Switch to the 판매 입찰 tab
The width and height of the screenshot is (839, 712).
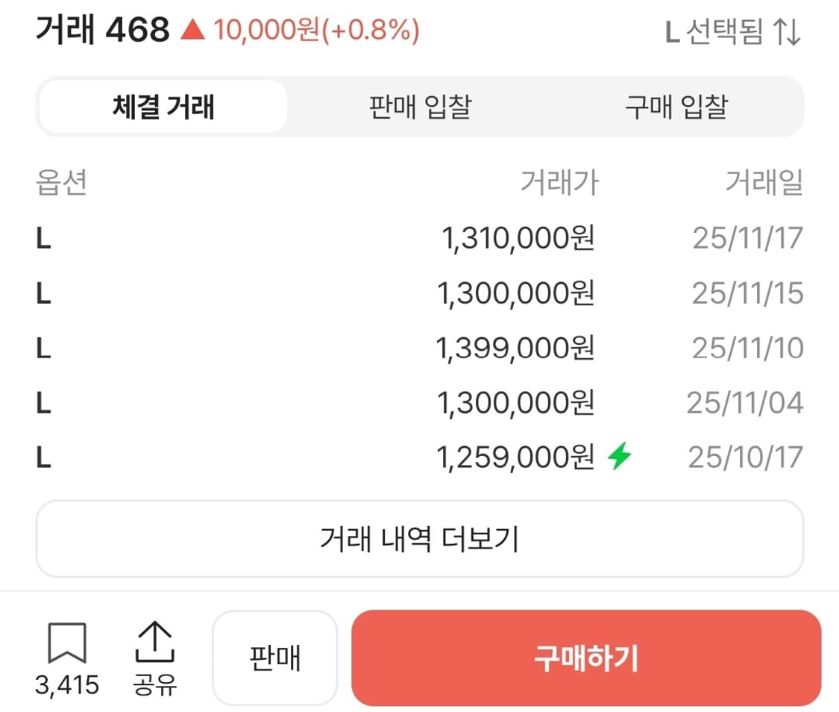[x=418, y=107]
